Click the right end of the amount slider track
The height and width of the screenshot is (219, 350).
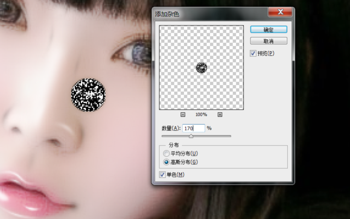pos(230,136)
